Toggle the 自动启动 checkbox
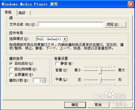This screenshot has width=135, height=110. 11,63
